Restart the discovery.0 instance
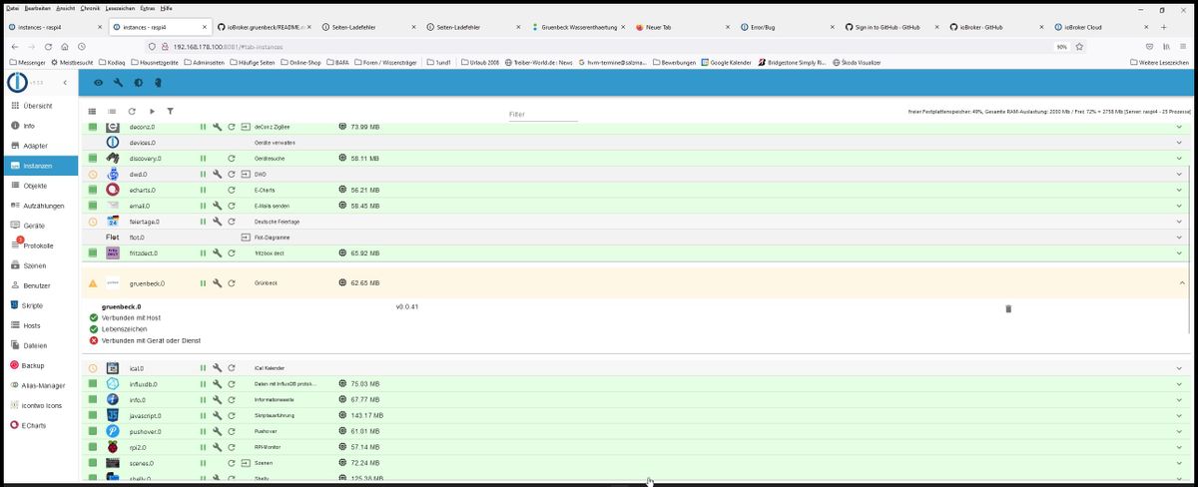 (x=232, y=158)
